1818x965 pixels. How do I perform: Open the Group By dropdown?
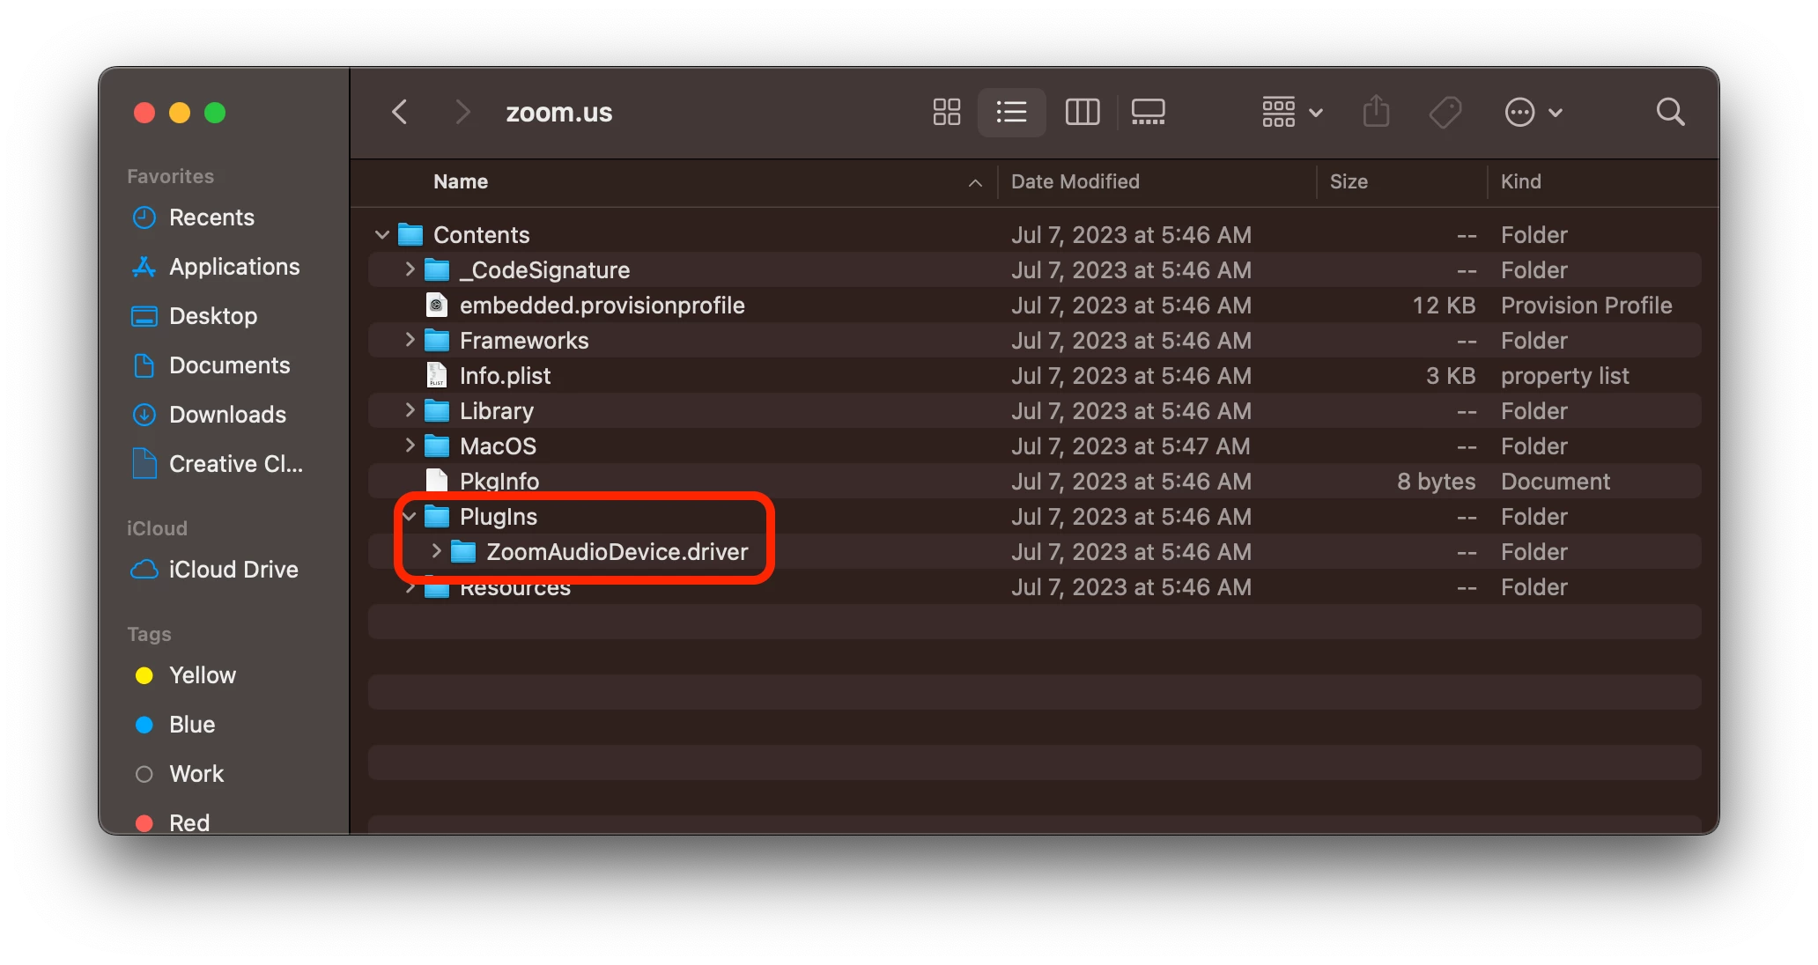click(1291, 112)
